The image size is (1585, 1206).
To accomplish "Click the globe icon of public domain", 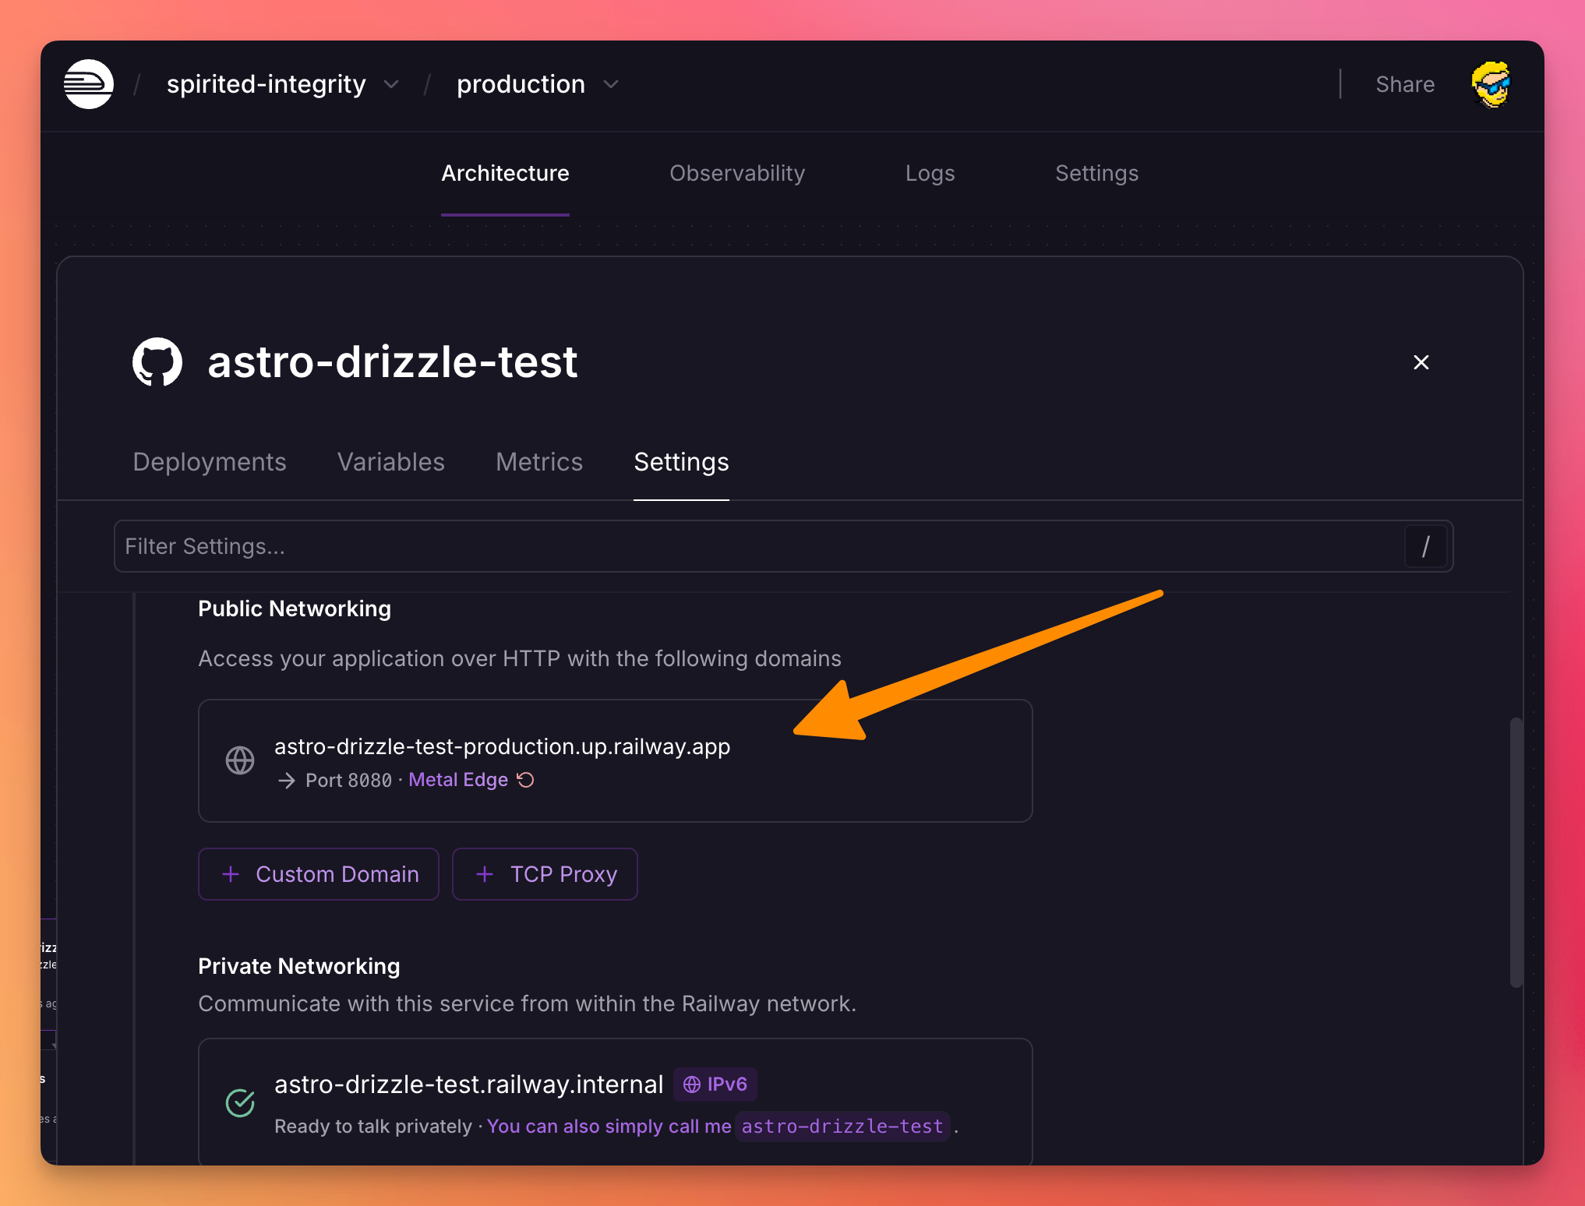I will (240, 760).
